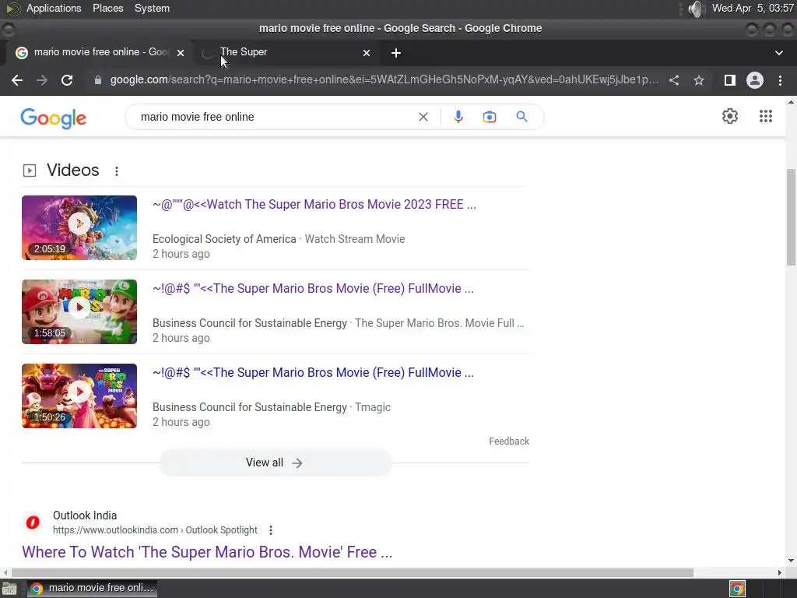Click the Outlook India URL breadcrumb
Viewport: 797px width, 598px height.
click(155, 530)
